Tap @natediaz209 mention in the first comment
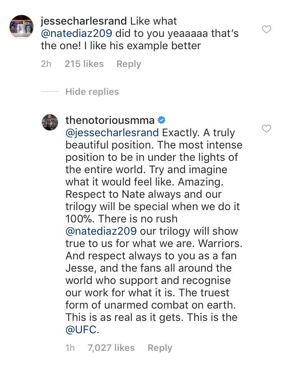Screen dimensions: 288x374 tap(76, 33)
